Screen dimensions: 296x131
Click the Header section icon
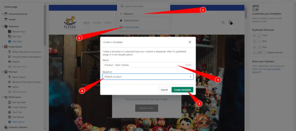(6, 19)
